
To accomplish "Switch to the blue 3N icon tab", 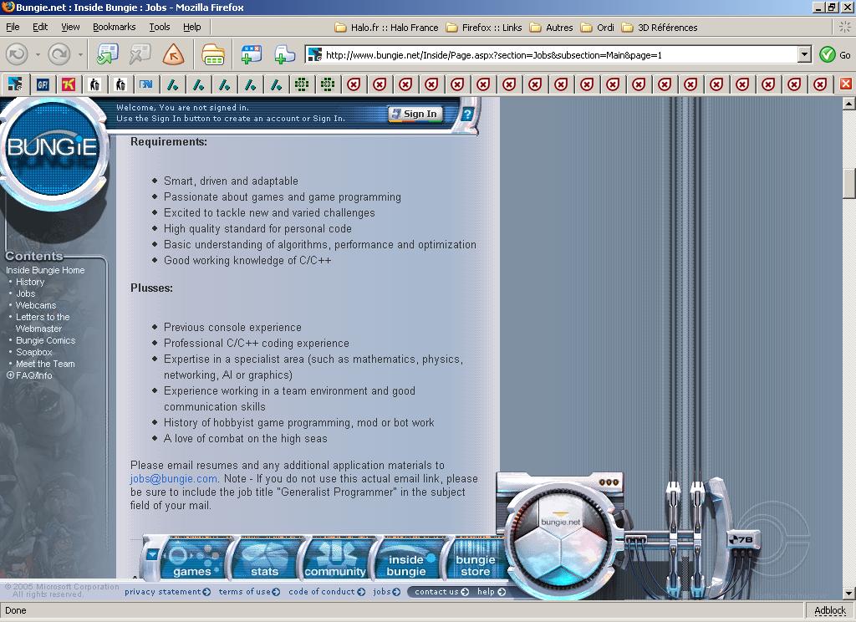I will click(x=145, y=84).
